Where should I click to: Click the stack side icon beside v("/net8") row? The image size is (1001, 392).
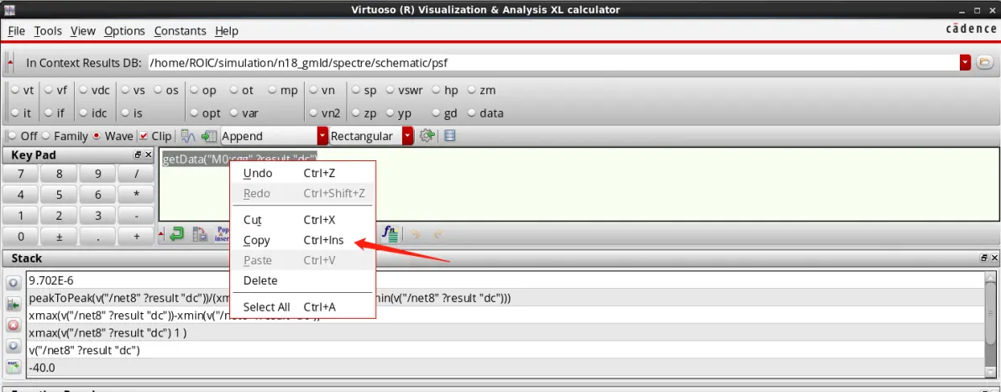click(13, 346)
